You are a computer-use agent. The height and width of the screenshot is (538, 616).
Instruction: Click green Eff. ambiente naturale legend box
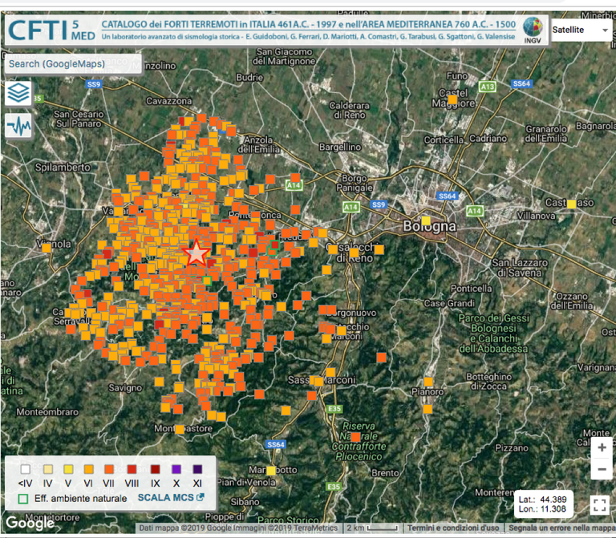tap(23, 499)
